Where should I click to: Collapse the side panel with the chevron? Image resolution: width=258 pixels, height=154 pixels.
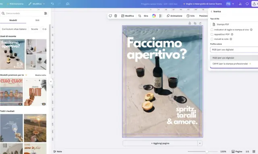click(x=51, y=81)
